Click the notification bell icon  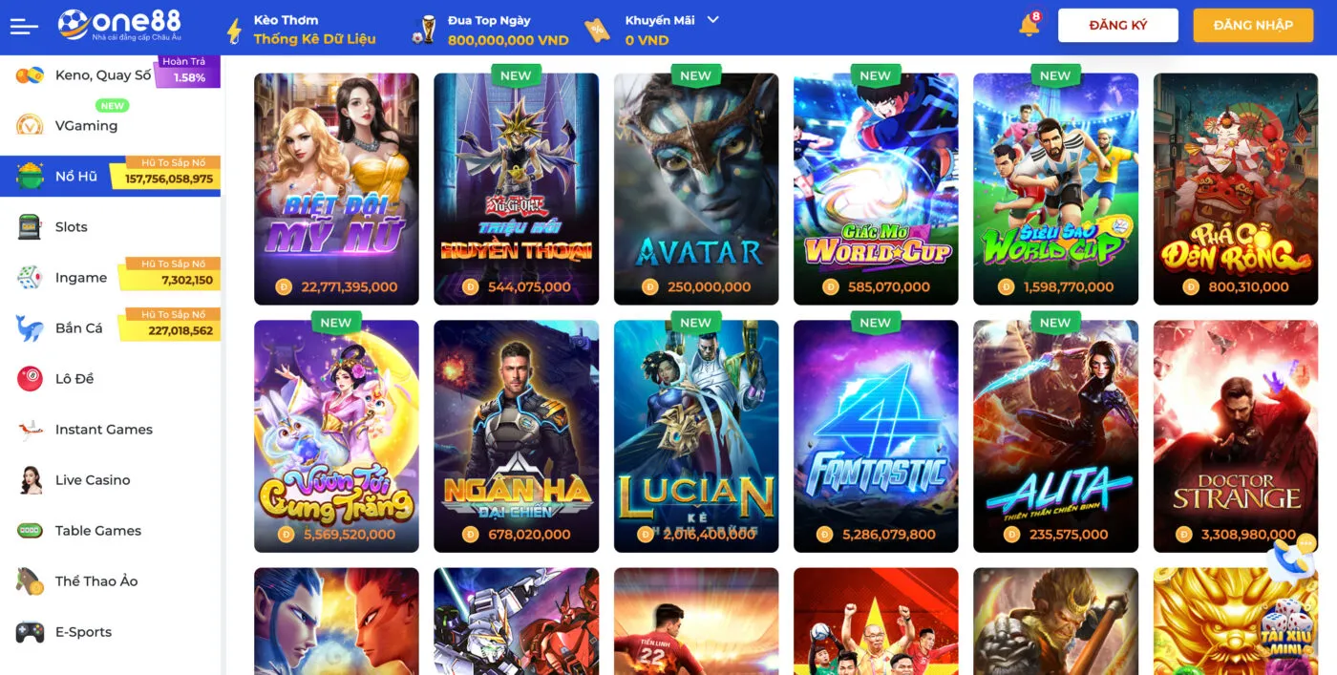point(1029,26)
